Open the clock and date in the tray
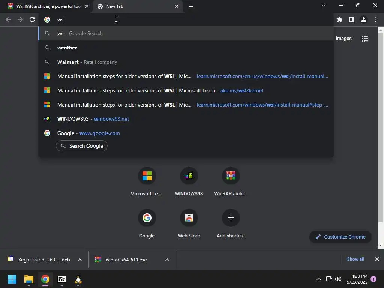The image size is (384, 288). [x=357, y=279]
